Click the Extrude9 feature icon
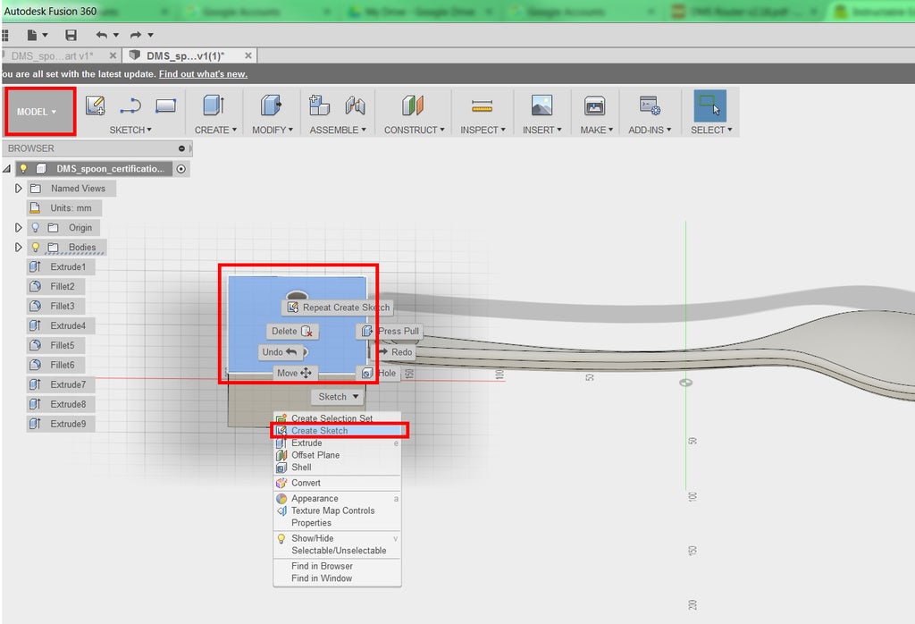915x624 pixels. click(35, 424)
